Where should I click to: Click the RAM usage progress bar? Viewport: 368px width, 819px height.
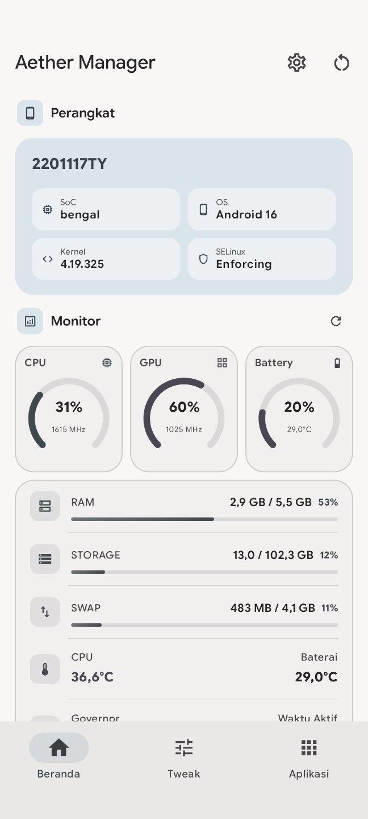(x=203, y=519)
